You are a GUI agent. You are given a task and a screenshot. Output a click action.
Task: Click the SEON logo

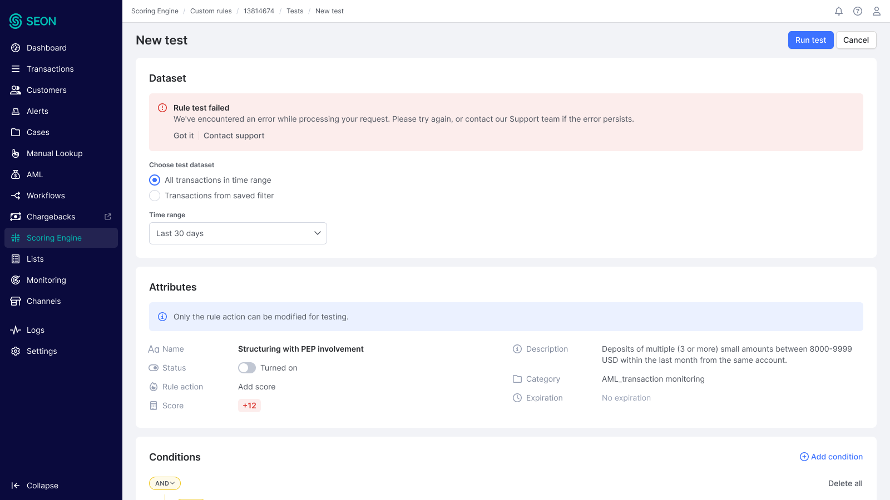(x=33, y=21)
